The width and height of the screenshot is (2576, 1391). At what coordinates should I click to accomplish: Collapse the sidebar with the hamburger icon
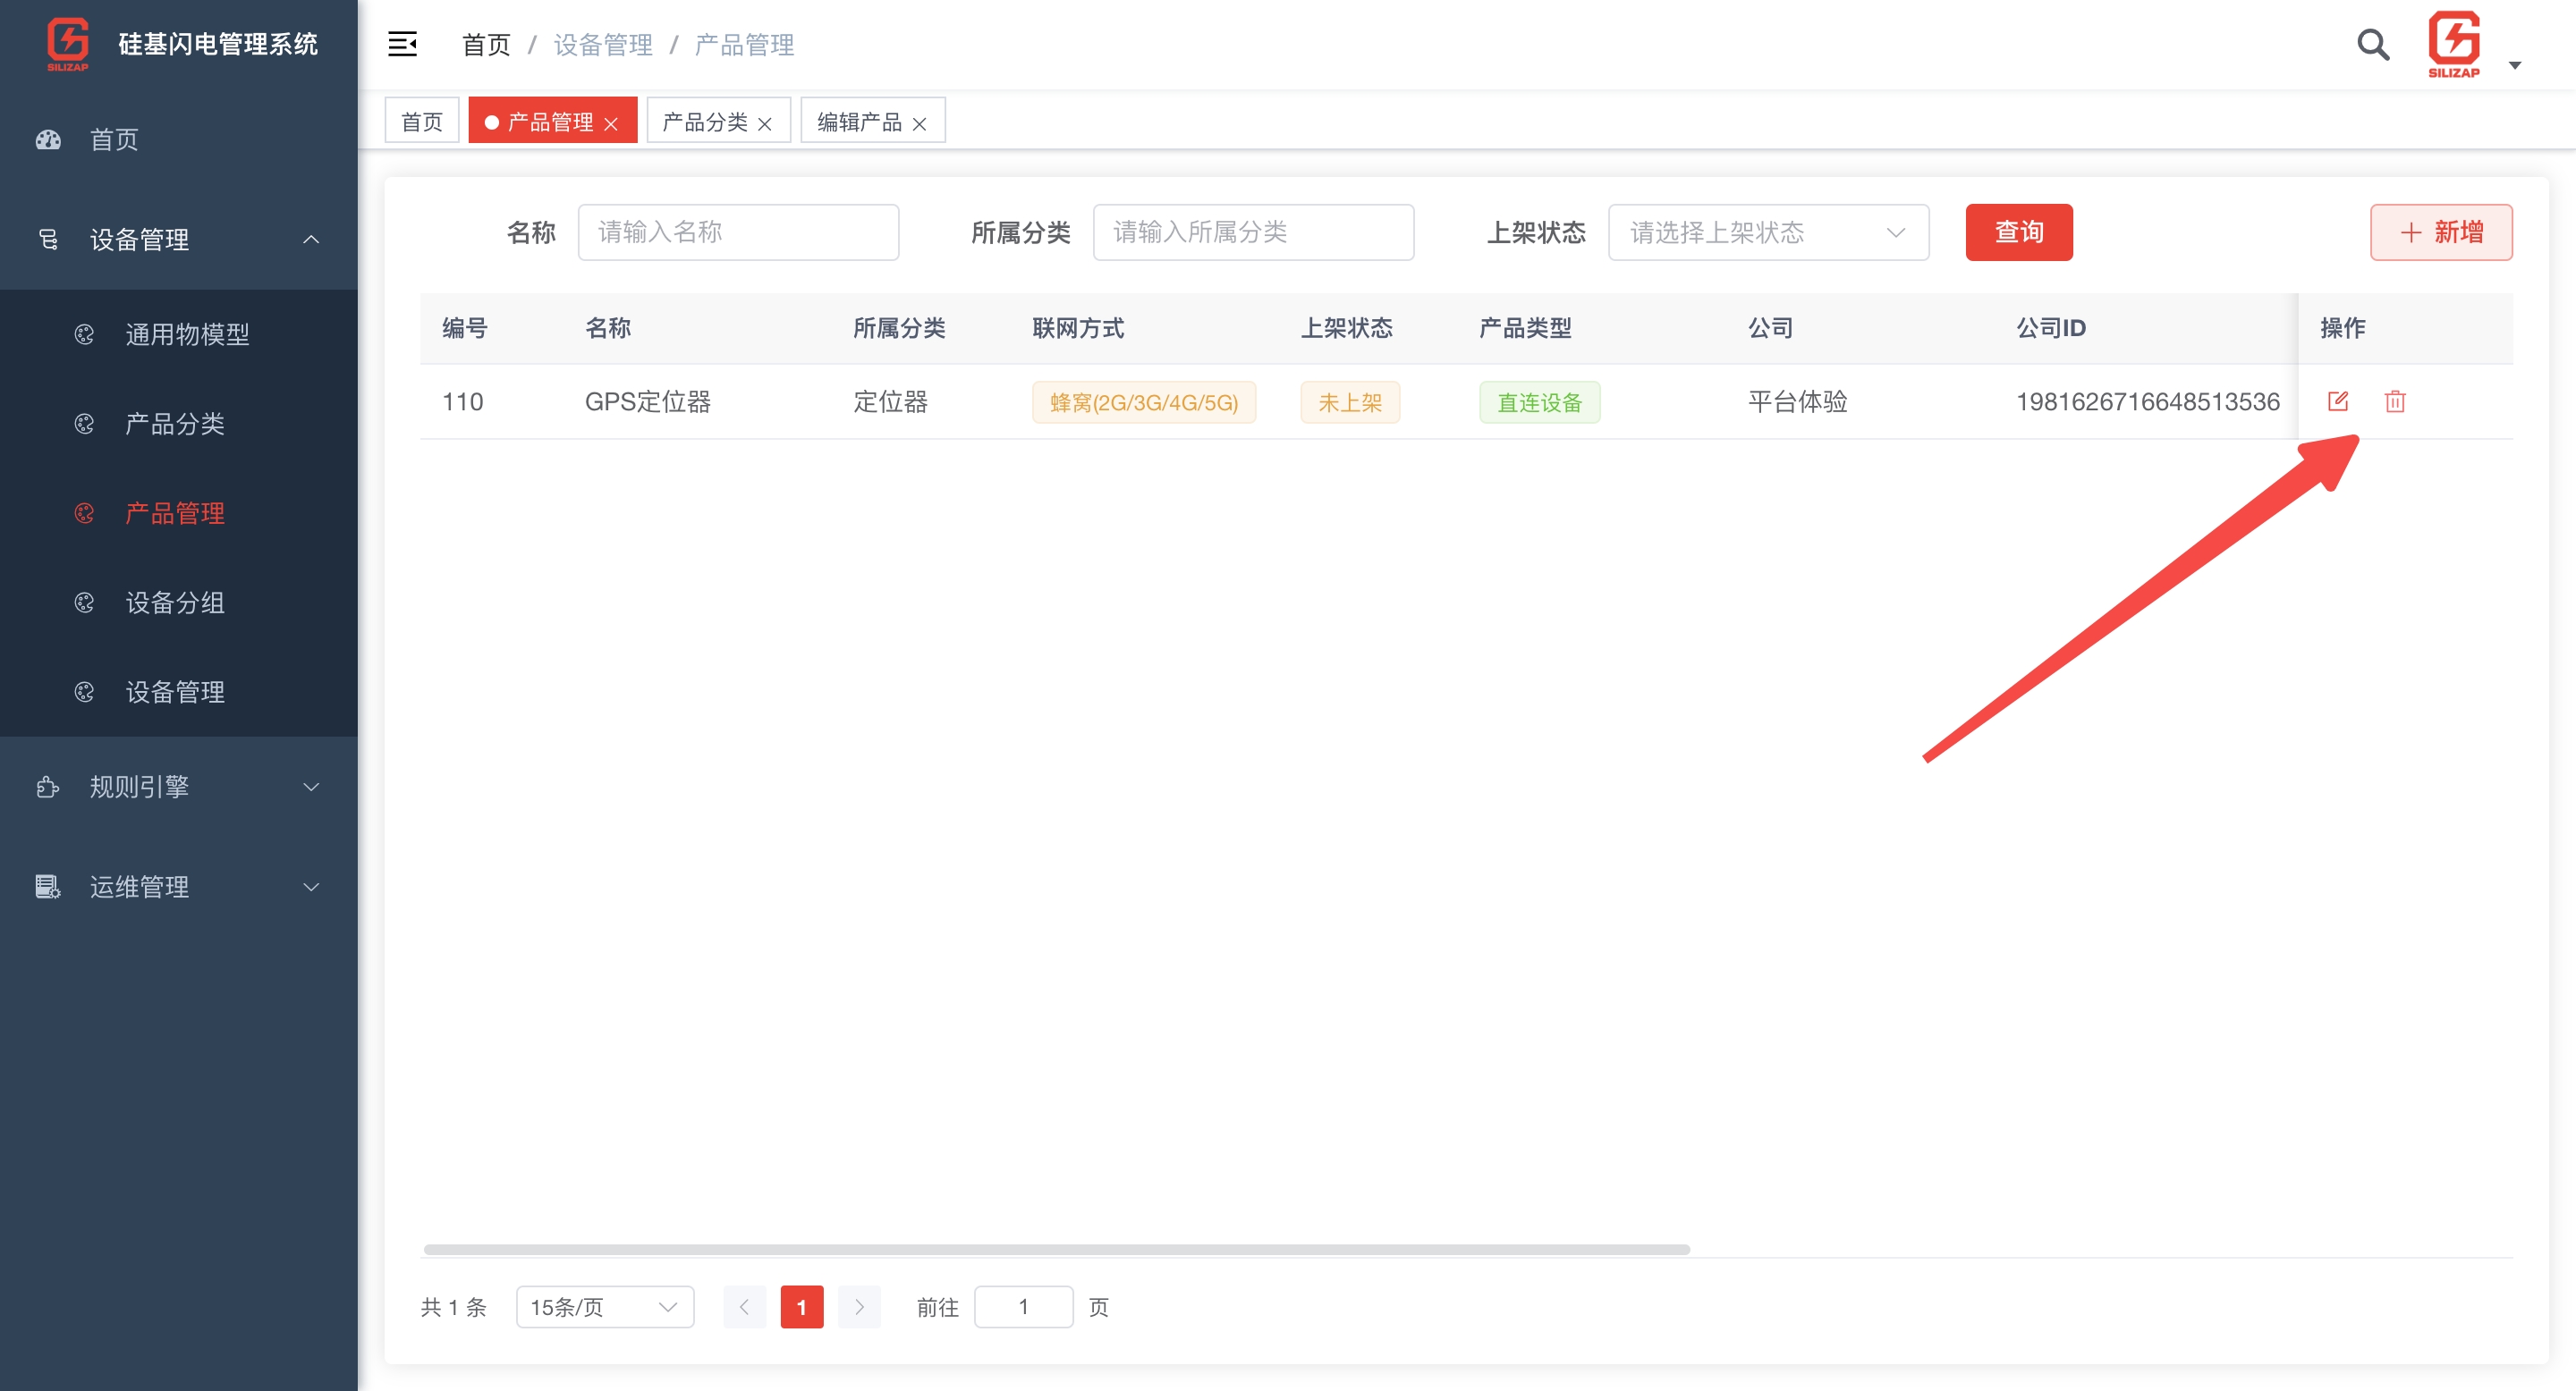pos(402,44)
